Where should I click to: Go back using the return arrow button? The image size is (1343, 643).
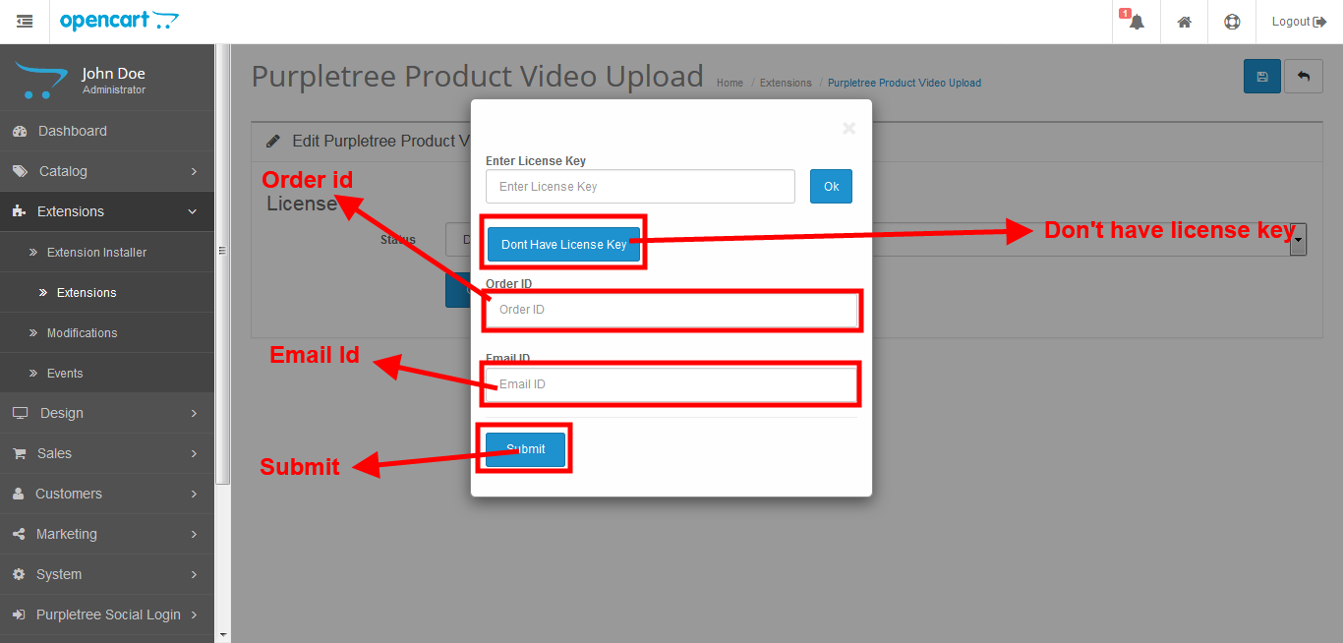[x=1304, y=77]
